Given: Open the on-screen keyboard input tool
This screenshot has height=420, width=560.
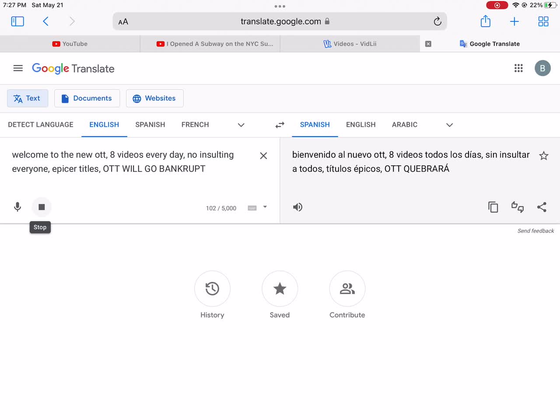Looking at the screenshot, I should (252, 208).
